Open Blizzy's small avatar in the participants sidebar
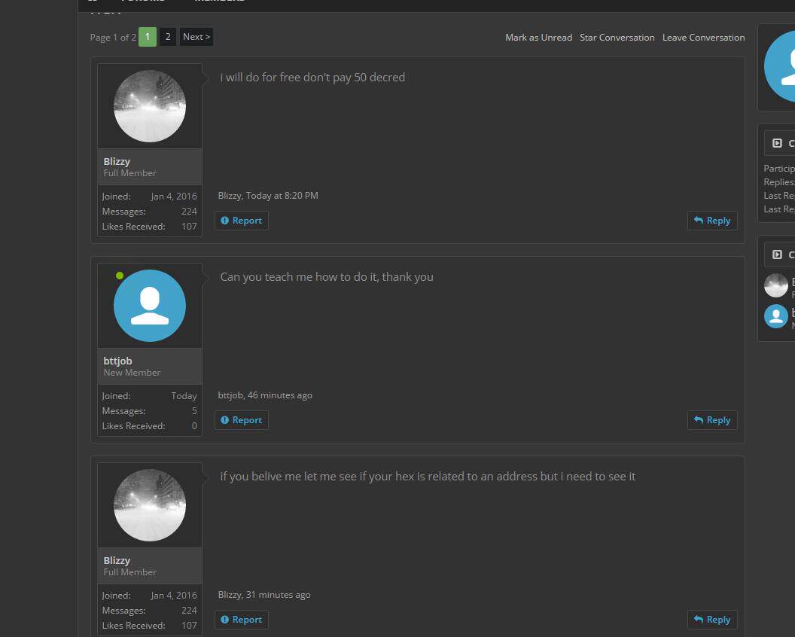The height and width of the screenshot is (637, 795). coord(775,285)
